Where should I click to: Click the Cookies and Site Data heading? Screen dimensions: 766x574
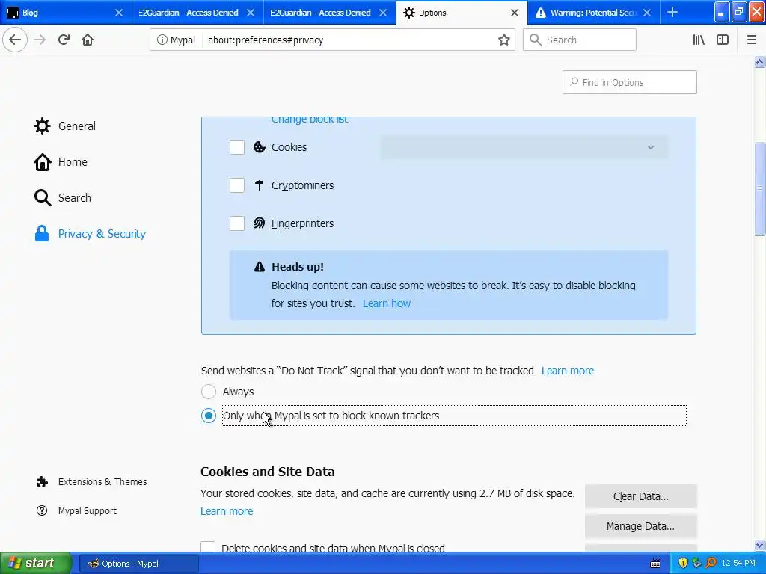[x=268, y=472]
